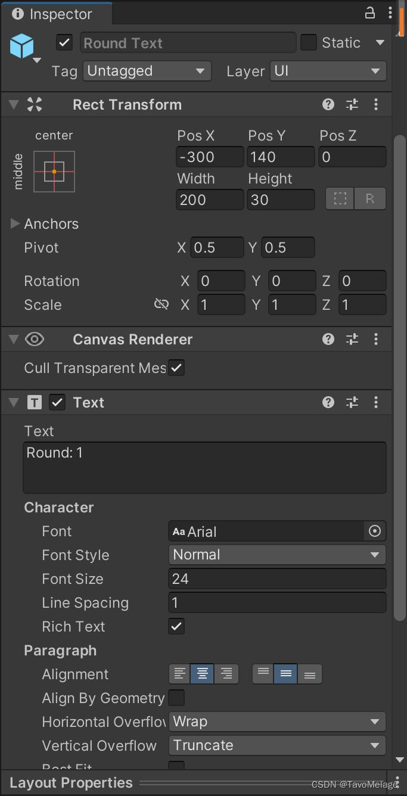Open Rect Transform help reference icon

(x=328, y=105)
